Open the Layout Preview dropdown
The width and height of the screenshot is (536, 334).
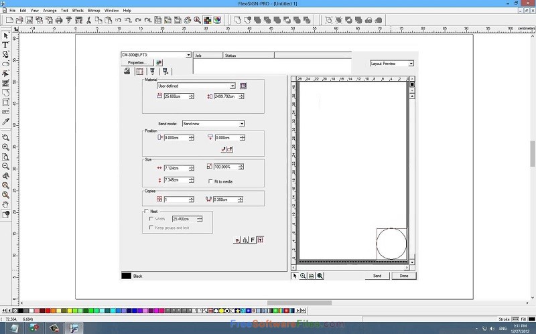(411, 64)
